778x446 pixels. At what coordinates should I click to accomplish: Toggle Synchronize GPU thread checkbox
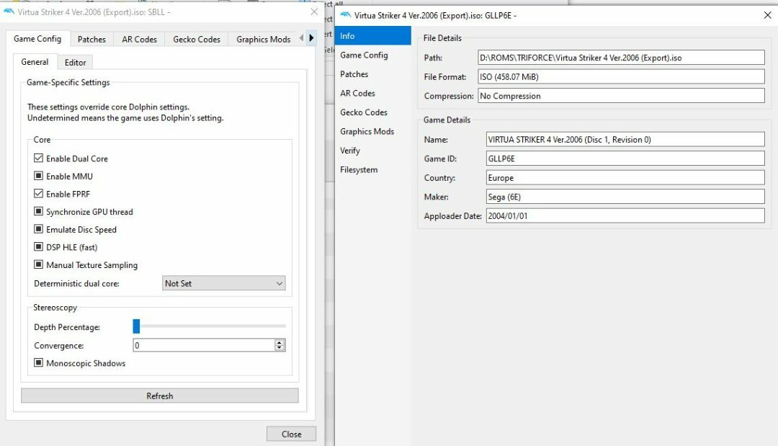[38, 211]
